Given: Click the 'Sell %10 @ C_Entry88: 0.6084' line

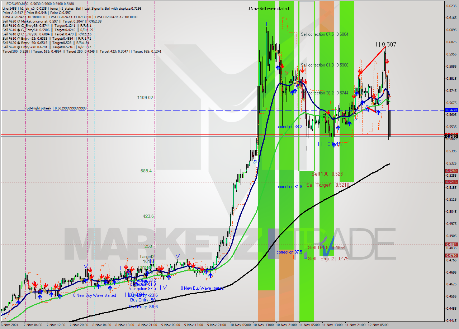Looking at the screenshot, I should click(47, 34).
